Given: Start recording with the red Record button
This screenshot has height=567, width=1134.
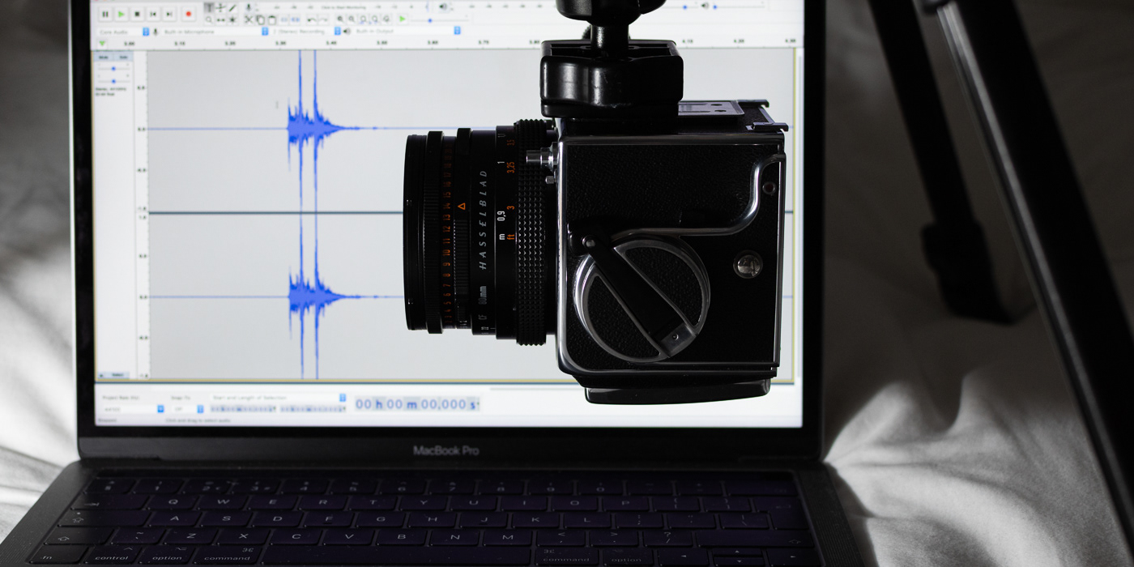Looking at the screenshot, I should [x=188, y=14].
